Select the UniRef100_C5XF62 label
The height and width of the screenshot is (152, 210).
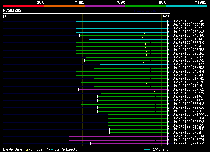click(x=188, y=90)
